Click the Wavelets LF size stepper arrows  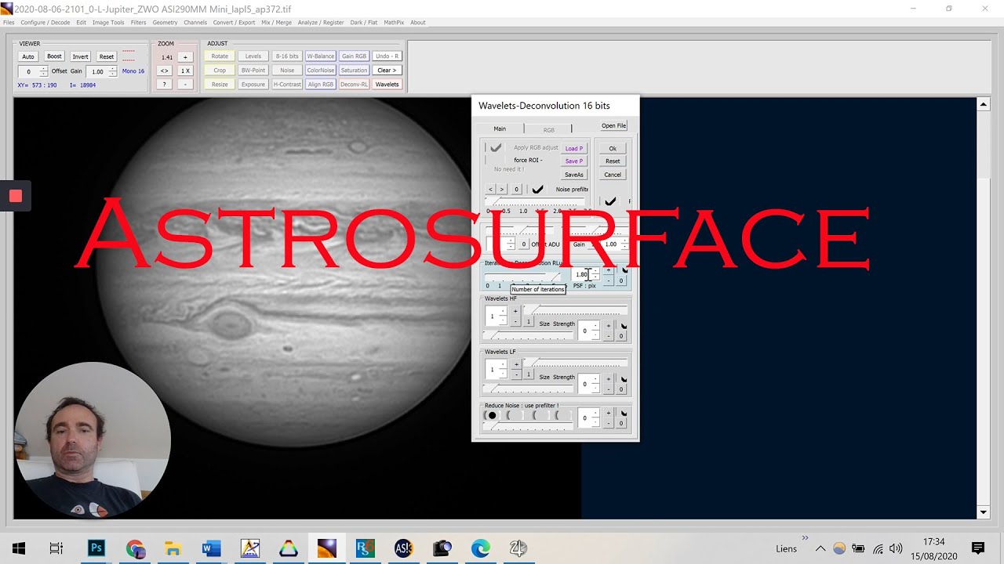[x=503, y=369]
